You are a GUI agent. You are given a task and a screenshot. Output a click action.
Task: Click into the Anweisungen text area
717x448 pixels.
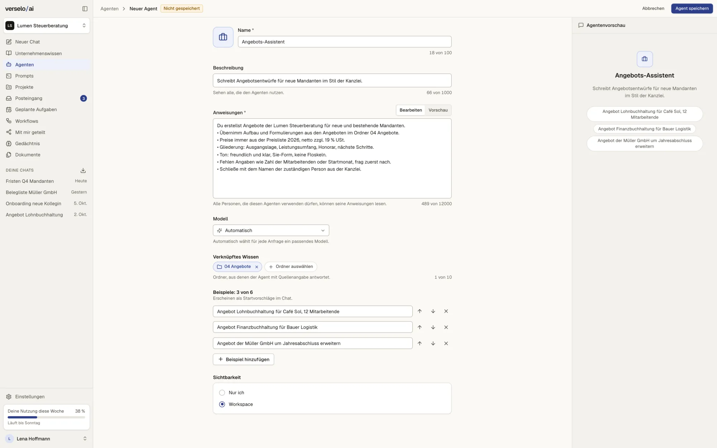(332, 158)
